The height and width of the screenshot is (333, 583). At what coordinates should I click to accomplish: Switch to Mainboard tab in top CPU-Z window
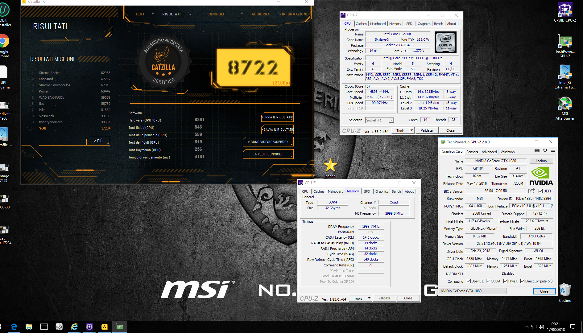pos(378,24)
